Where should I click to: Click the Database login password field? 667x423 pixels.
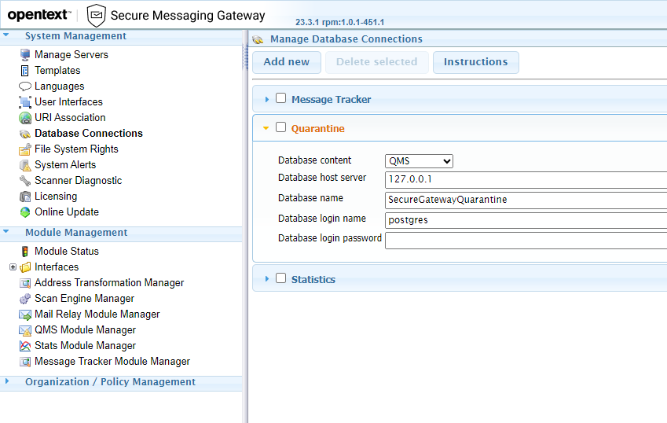tap(525, 240)
